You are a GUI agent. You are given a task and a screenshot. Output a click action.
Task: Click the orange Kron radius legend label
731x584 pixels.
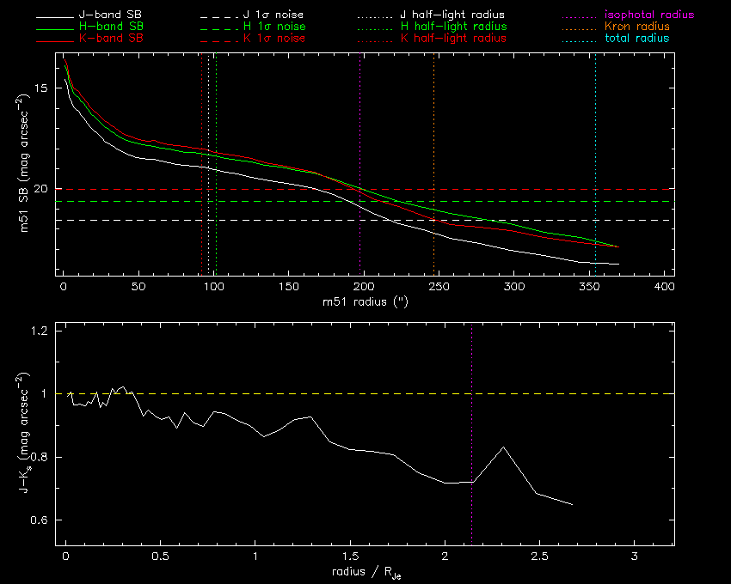637,27
